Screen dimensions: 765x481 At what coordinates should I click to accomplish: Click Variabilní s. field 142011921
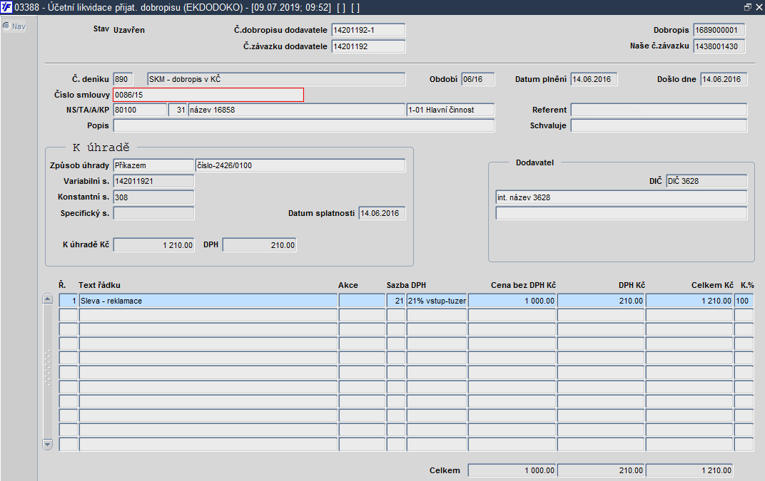tap(153, 181)
